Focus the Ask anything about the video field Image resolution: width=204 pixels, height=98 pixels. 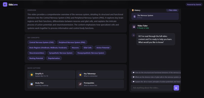pos(152,88)
